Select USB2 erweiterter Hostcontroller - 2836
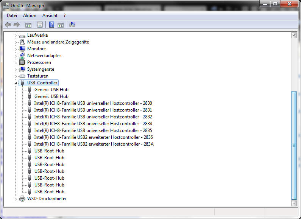 pos(94,137)
